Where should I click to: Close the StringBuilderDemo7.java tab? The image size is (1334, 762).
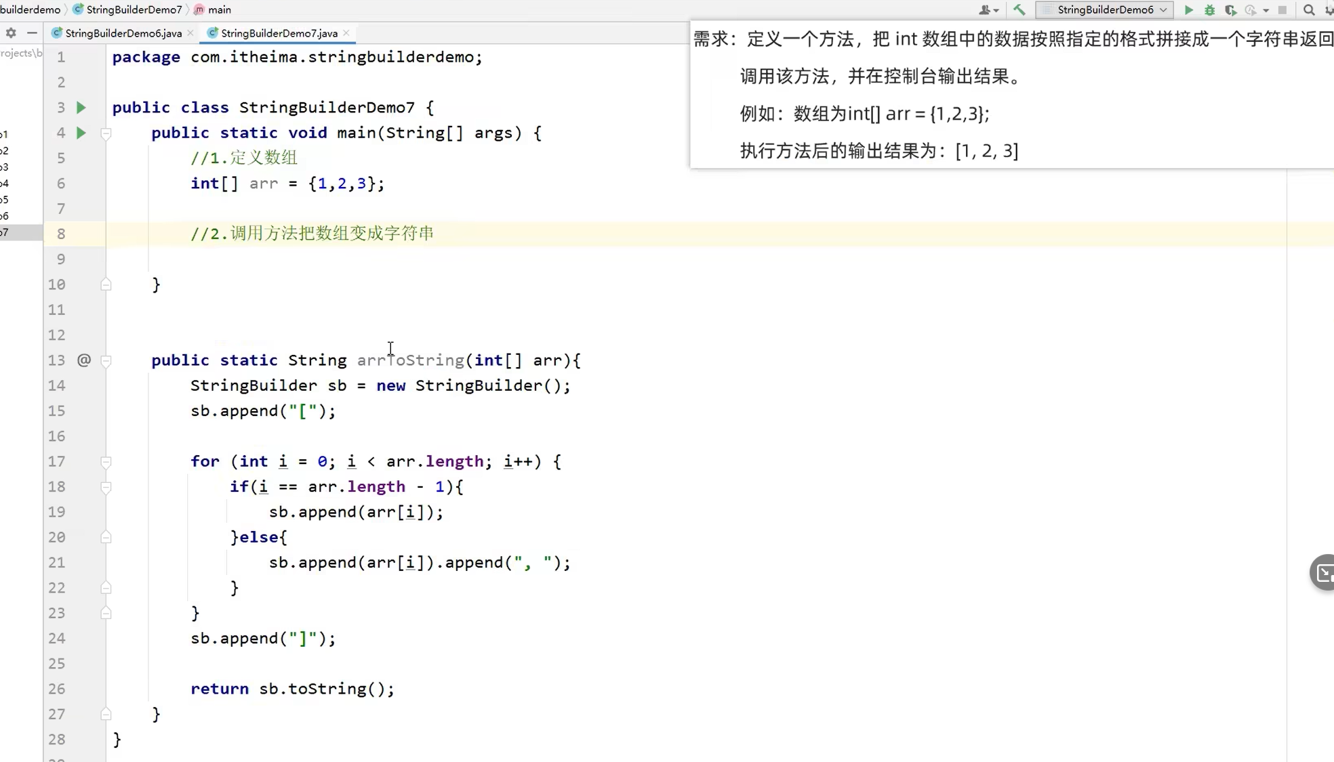click(x=346, y=33)
